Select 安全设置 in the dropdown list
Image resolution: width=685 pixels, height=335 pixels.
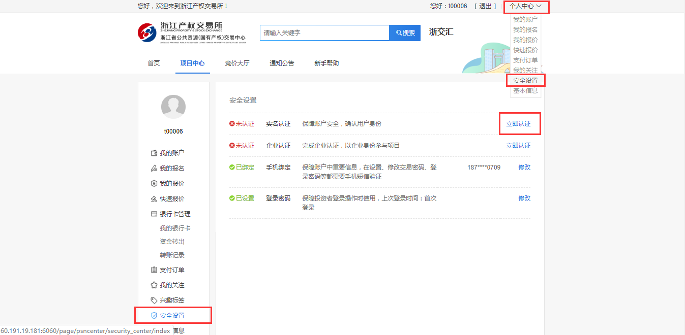click(x=525, y=81)
